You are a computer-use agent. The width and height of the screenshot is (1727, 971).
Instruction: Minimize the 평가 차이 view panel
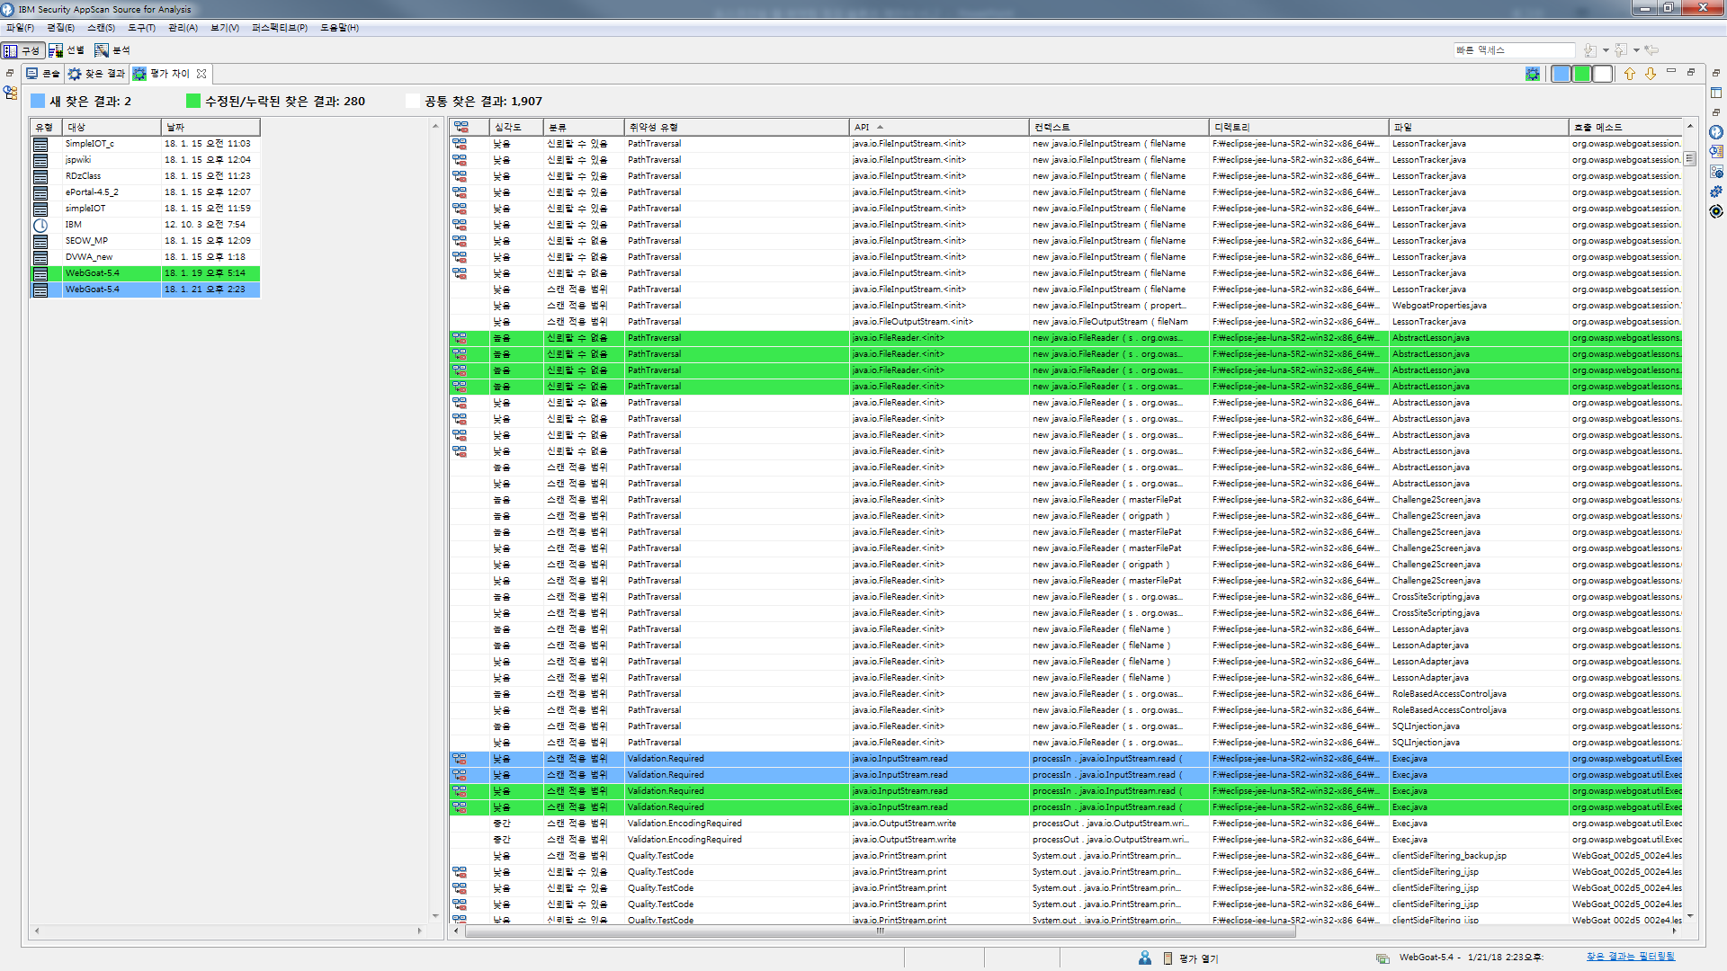[x=1671, y=71]
